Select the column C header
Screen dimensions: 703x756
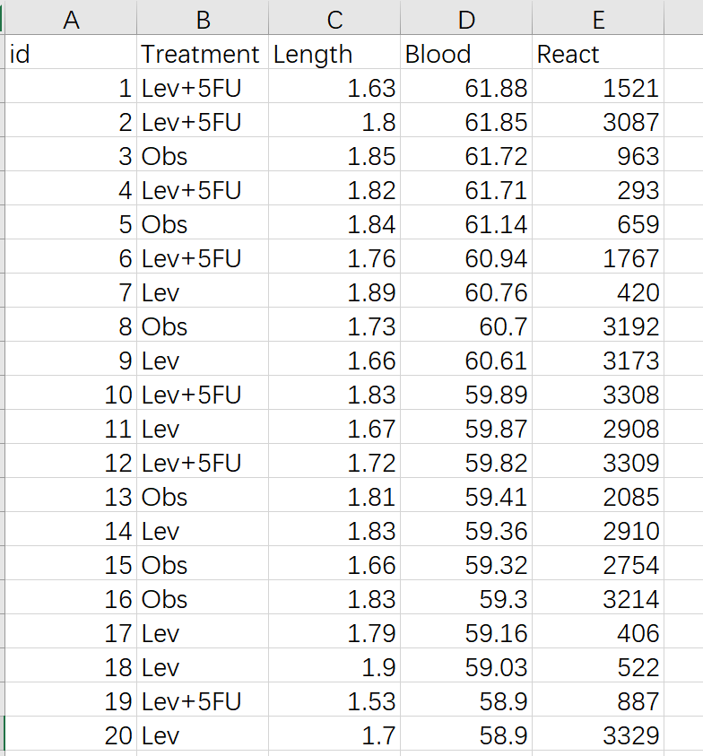[x=334, y=19]
